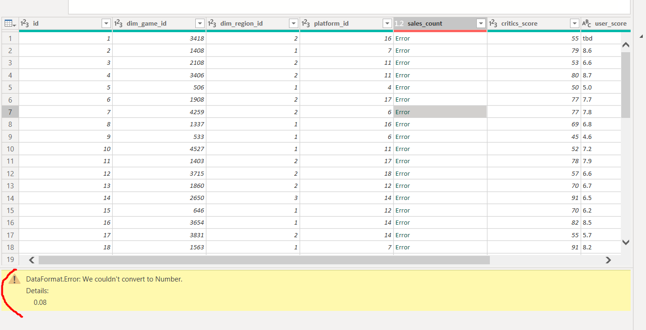Click dim_game_id value 3418
The width and height of the screenshot is (646, 330).
tap(159, 38)
